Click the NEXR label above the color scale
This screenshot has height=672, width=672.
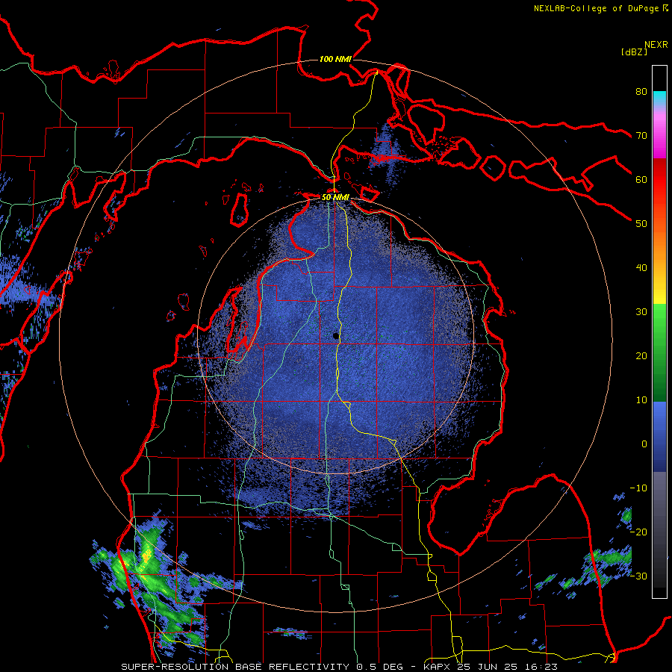coord(656,45)
